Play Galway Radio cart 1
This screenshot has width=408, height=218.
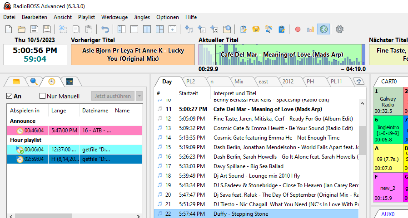pos(388,101)
